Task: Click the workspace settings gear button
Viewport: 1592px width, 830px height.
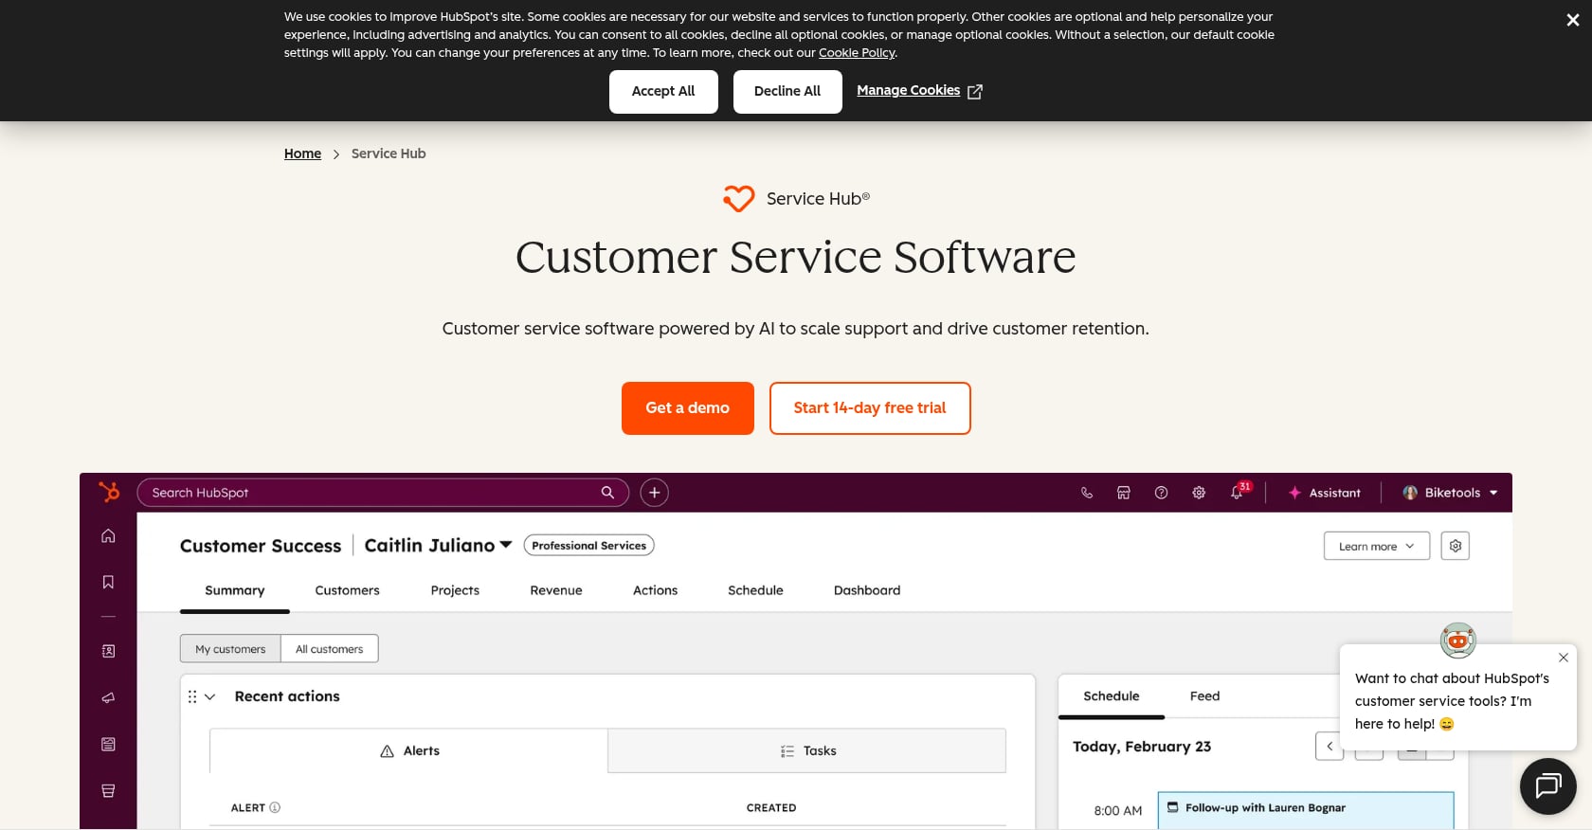Action: (1456, 546)
